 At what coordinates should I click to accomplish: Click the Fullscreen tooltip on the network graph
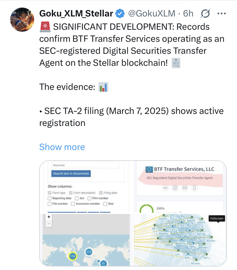point(217,219)
